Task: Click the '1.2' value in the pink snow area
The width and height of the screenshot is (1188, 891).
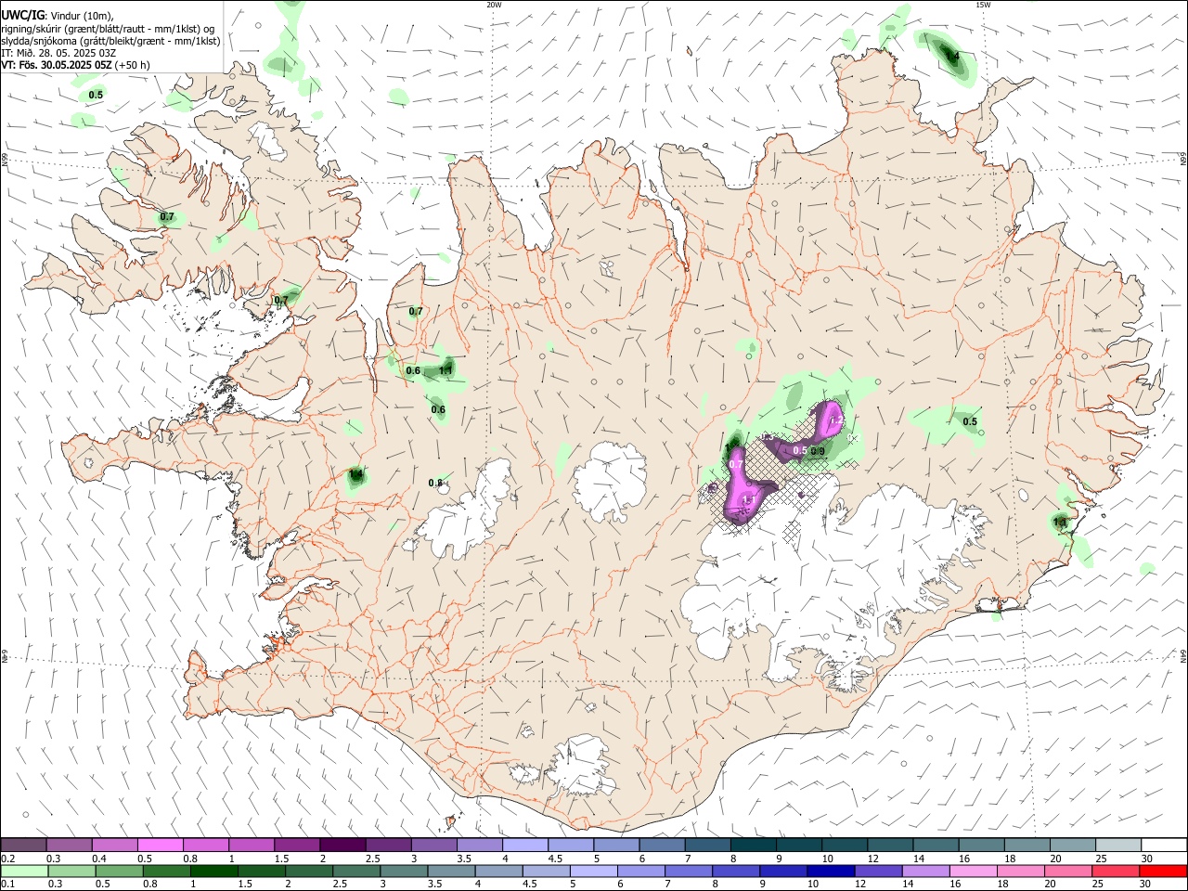Action: click(x=834, y=420)
